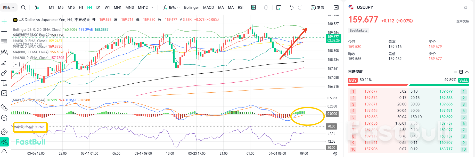Screen dimensions: 475x157
Task: Toggle USDJPY favorite star
Action: (x=466, y=7)
